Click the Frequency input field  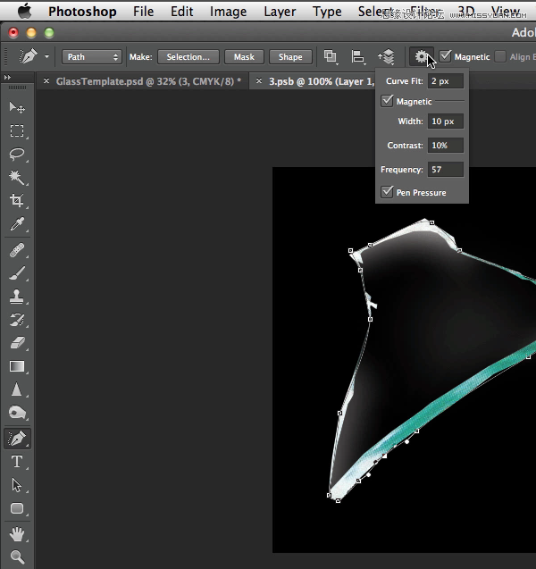tap(446, 169)
